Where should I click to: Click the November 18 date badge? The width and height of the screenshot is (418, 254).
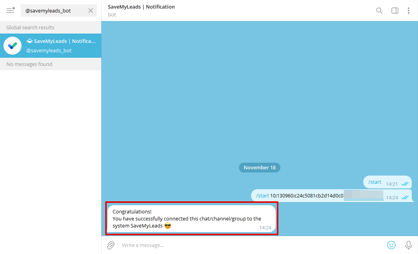(259, 167)
